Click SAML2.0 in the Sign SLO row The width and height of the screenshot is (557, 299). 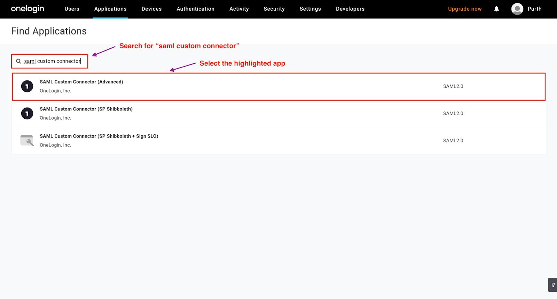453,141
